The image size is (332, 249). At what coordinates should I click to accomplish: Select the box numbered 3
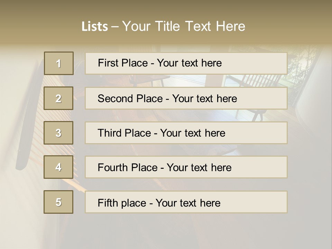pos(58,133)
